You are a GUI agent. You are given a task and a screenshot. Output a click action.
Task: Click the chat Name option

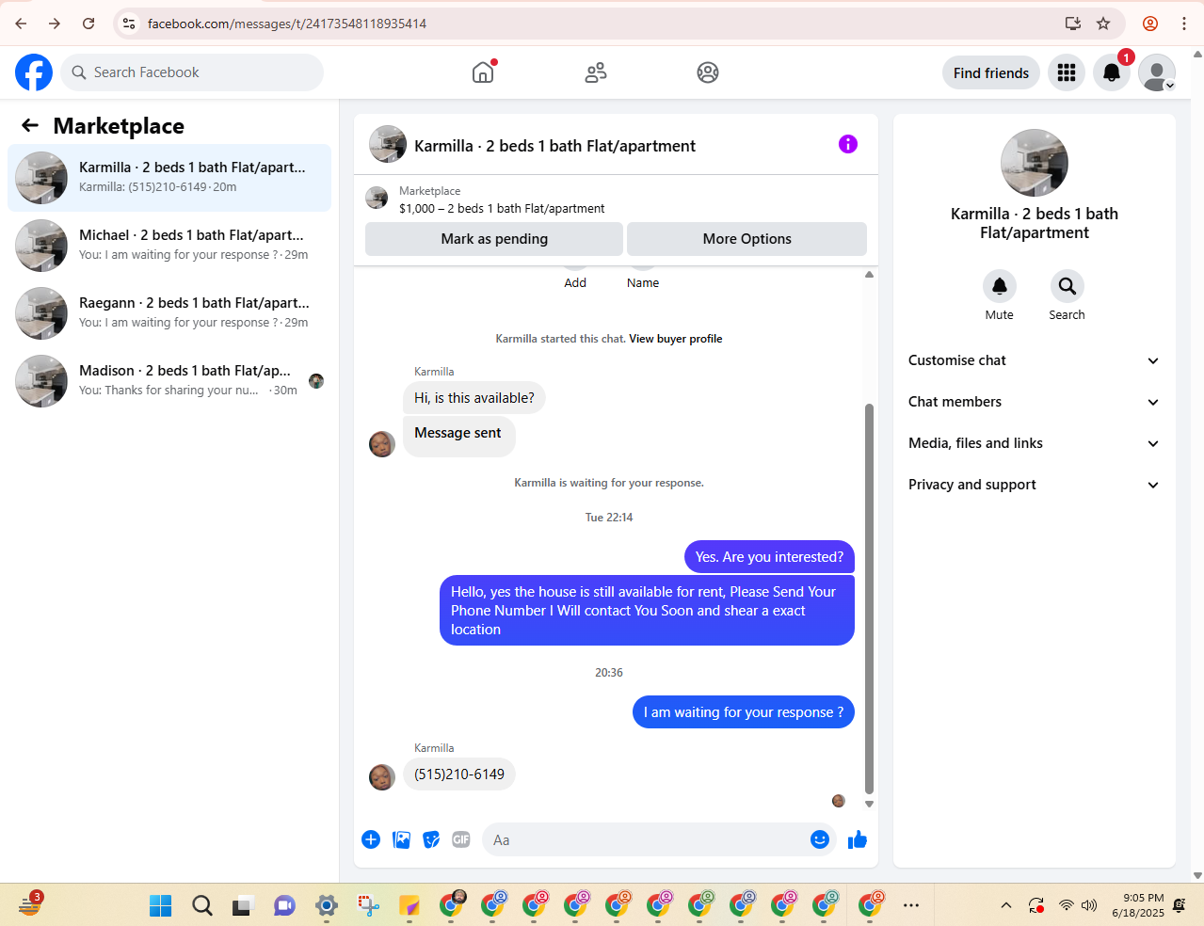[643, 282]
